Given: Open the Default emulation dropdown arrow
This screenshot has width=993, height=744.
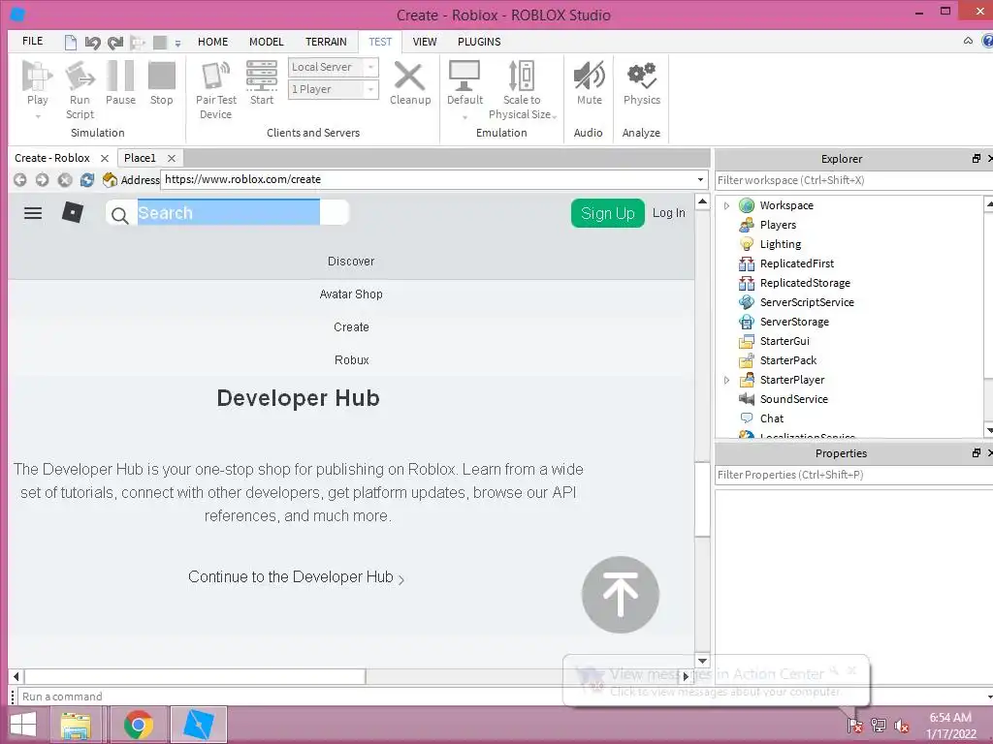Looking at the screenshot, I should click(464, 117).
